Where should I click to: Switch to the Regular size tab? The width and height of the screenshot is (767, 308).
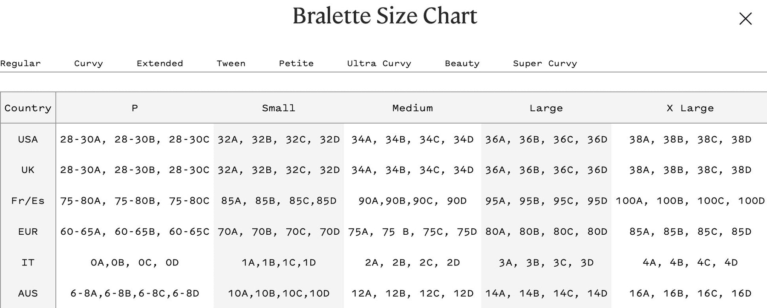click(20, 63)
